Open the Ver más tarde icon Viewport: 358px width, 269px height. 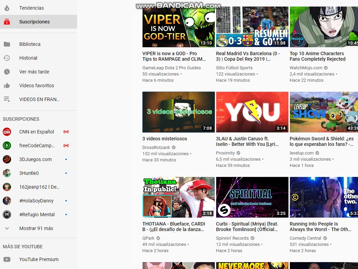pyautogui.click(x=7, y=72)
